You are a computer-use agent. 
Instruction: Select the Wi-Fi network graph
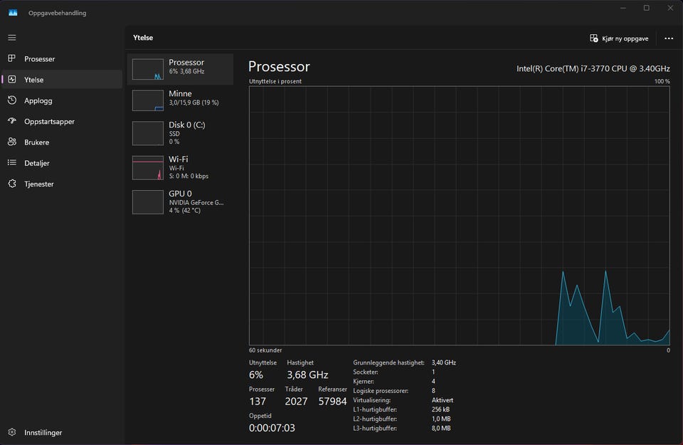tap(148, 168)
